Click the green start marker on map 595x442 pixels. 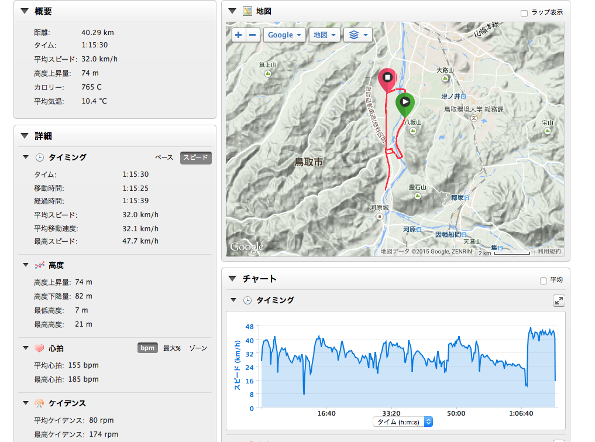tap(405, 103)
